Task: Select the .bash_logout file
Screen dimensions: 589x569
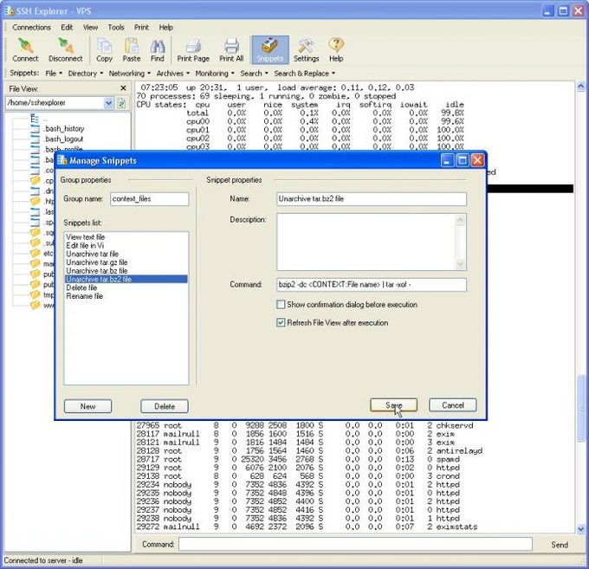Action: click(x=63, y=139)
